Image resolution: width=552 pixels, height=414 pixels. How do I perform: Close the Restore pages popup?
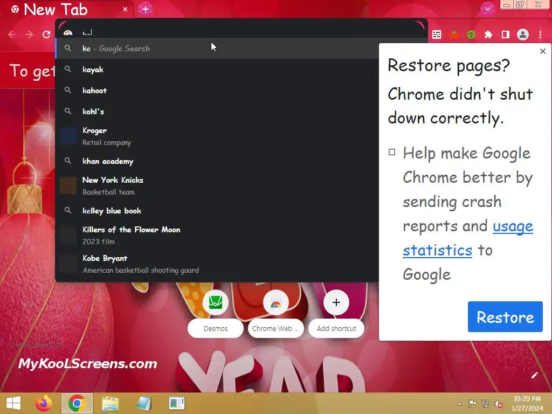(x=542, y=51)
